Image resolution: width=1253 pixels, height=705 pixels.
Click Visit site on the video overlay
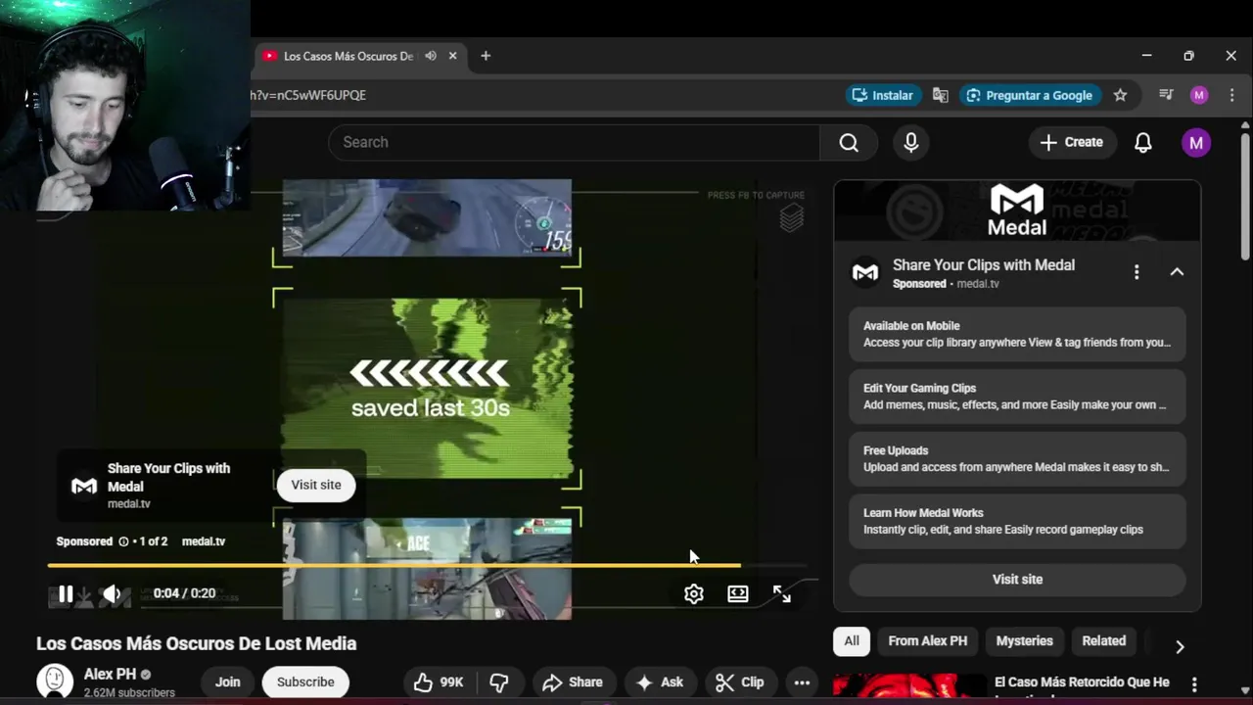coord(316,485)
